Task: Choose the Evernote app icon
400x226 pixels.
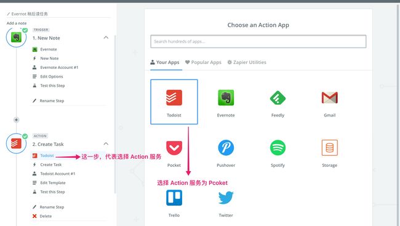Action: click(226, 97)
